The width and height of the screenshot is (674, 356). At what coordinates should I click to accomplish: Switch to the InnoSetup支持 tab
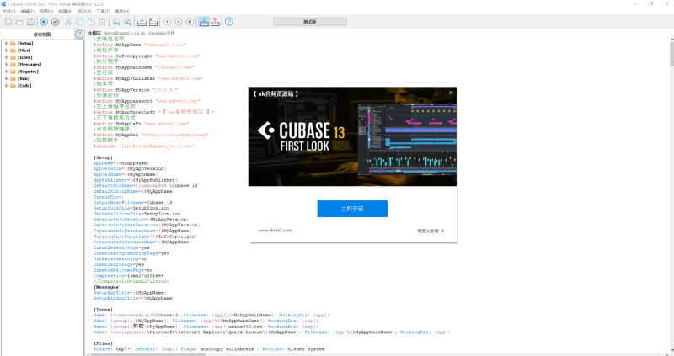(162, 33)
